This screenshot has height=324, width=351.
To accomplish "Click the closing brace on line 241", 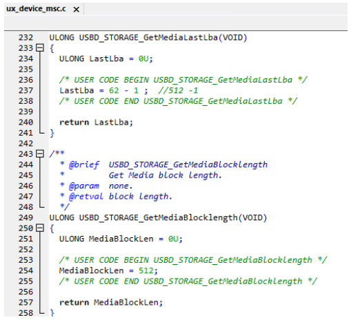I will (x=52, y=133).
